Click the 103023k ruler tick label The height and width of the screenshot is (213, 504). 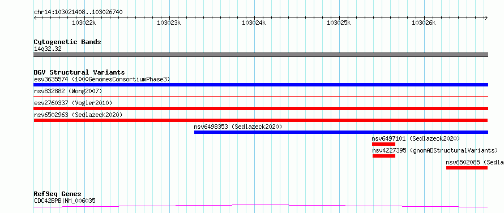point(169,23)
